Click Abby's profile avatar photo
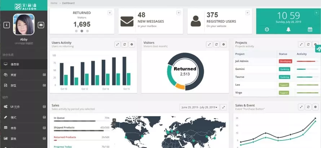 click(x=24, y=24)
